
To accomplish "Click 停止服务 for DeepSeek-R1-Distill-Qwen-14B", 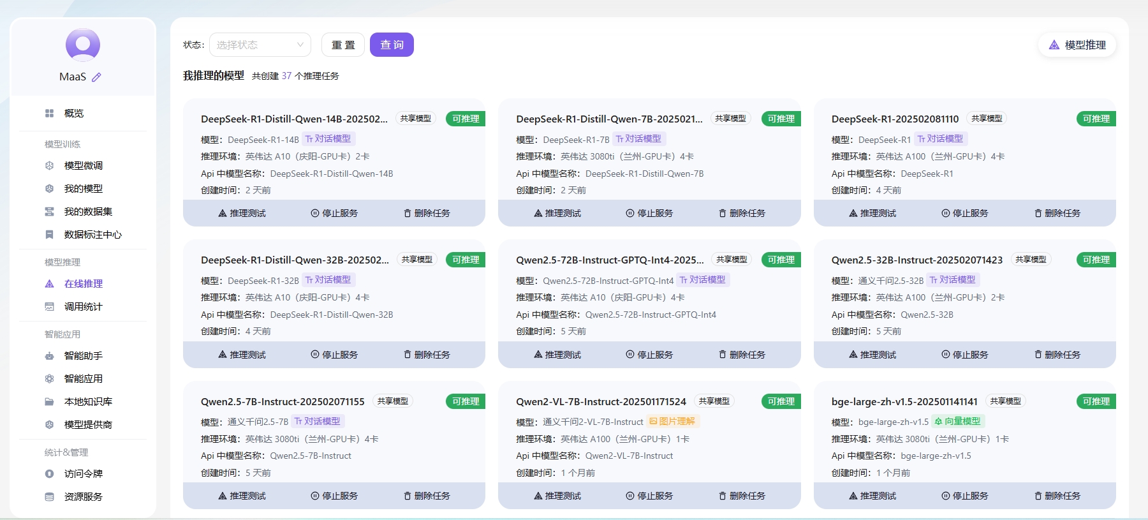I will [334, 213].
